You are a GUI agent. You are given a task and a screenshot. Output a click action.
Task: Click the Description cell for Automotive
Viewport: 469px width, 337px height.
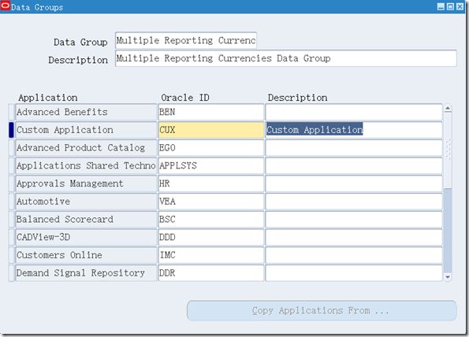(x=354, y=202)
